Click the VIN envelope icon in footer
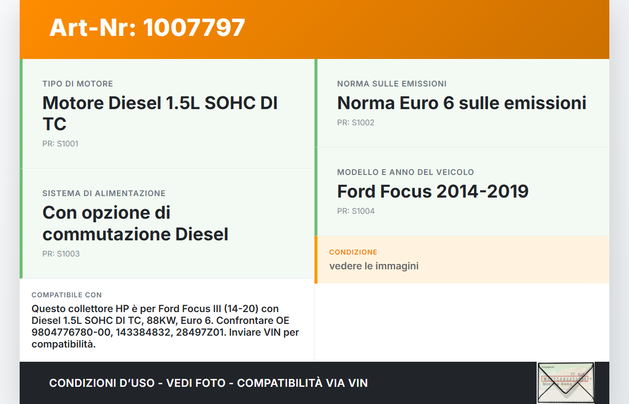Image resolution: width=629 pixels, height=404 pixels. click(566, 383)
